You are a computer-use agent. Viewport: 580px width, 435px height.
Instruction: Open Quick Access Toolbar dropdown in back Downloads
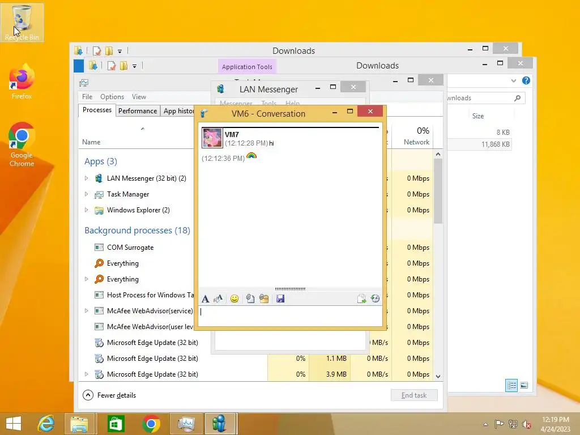click(120, 51)
